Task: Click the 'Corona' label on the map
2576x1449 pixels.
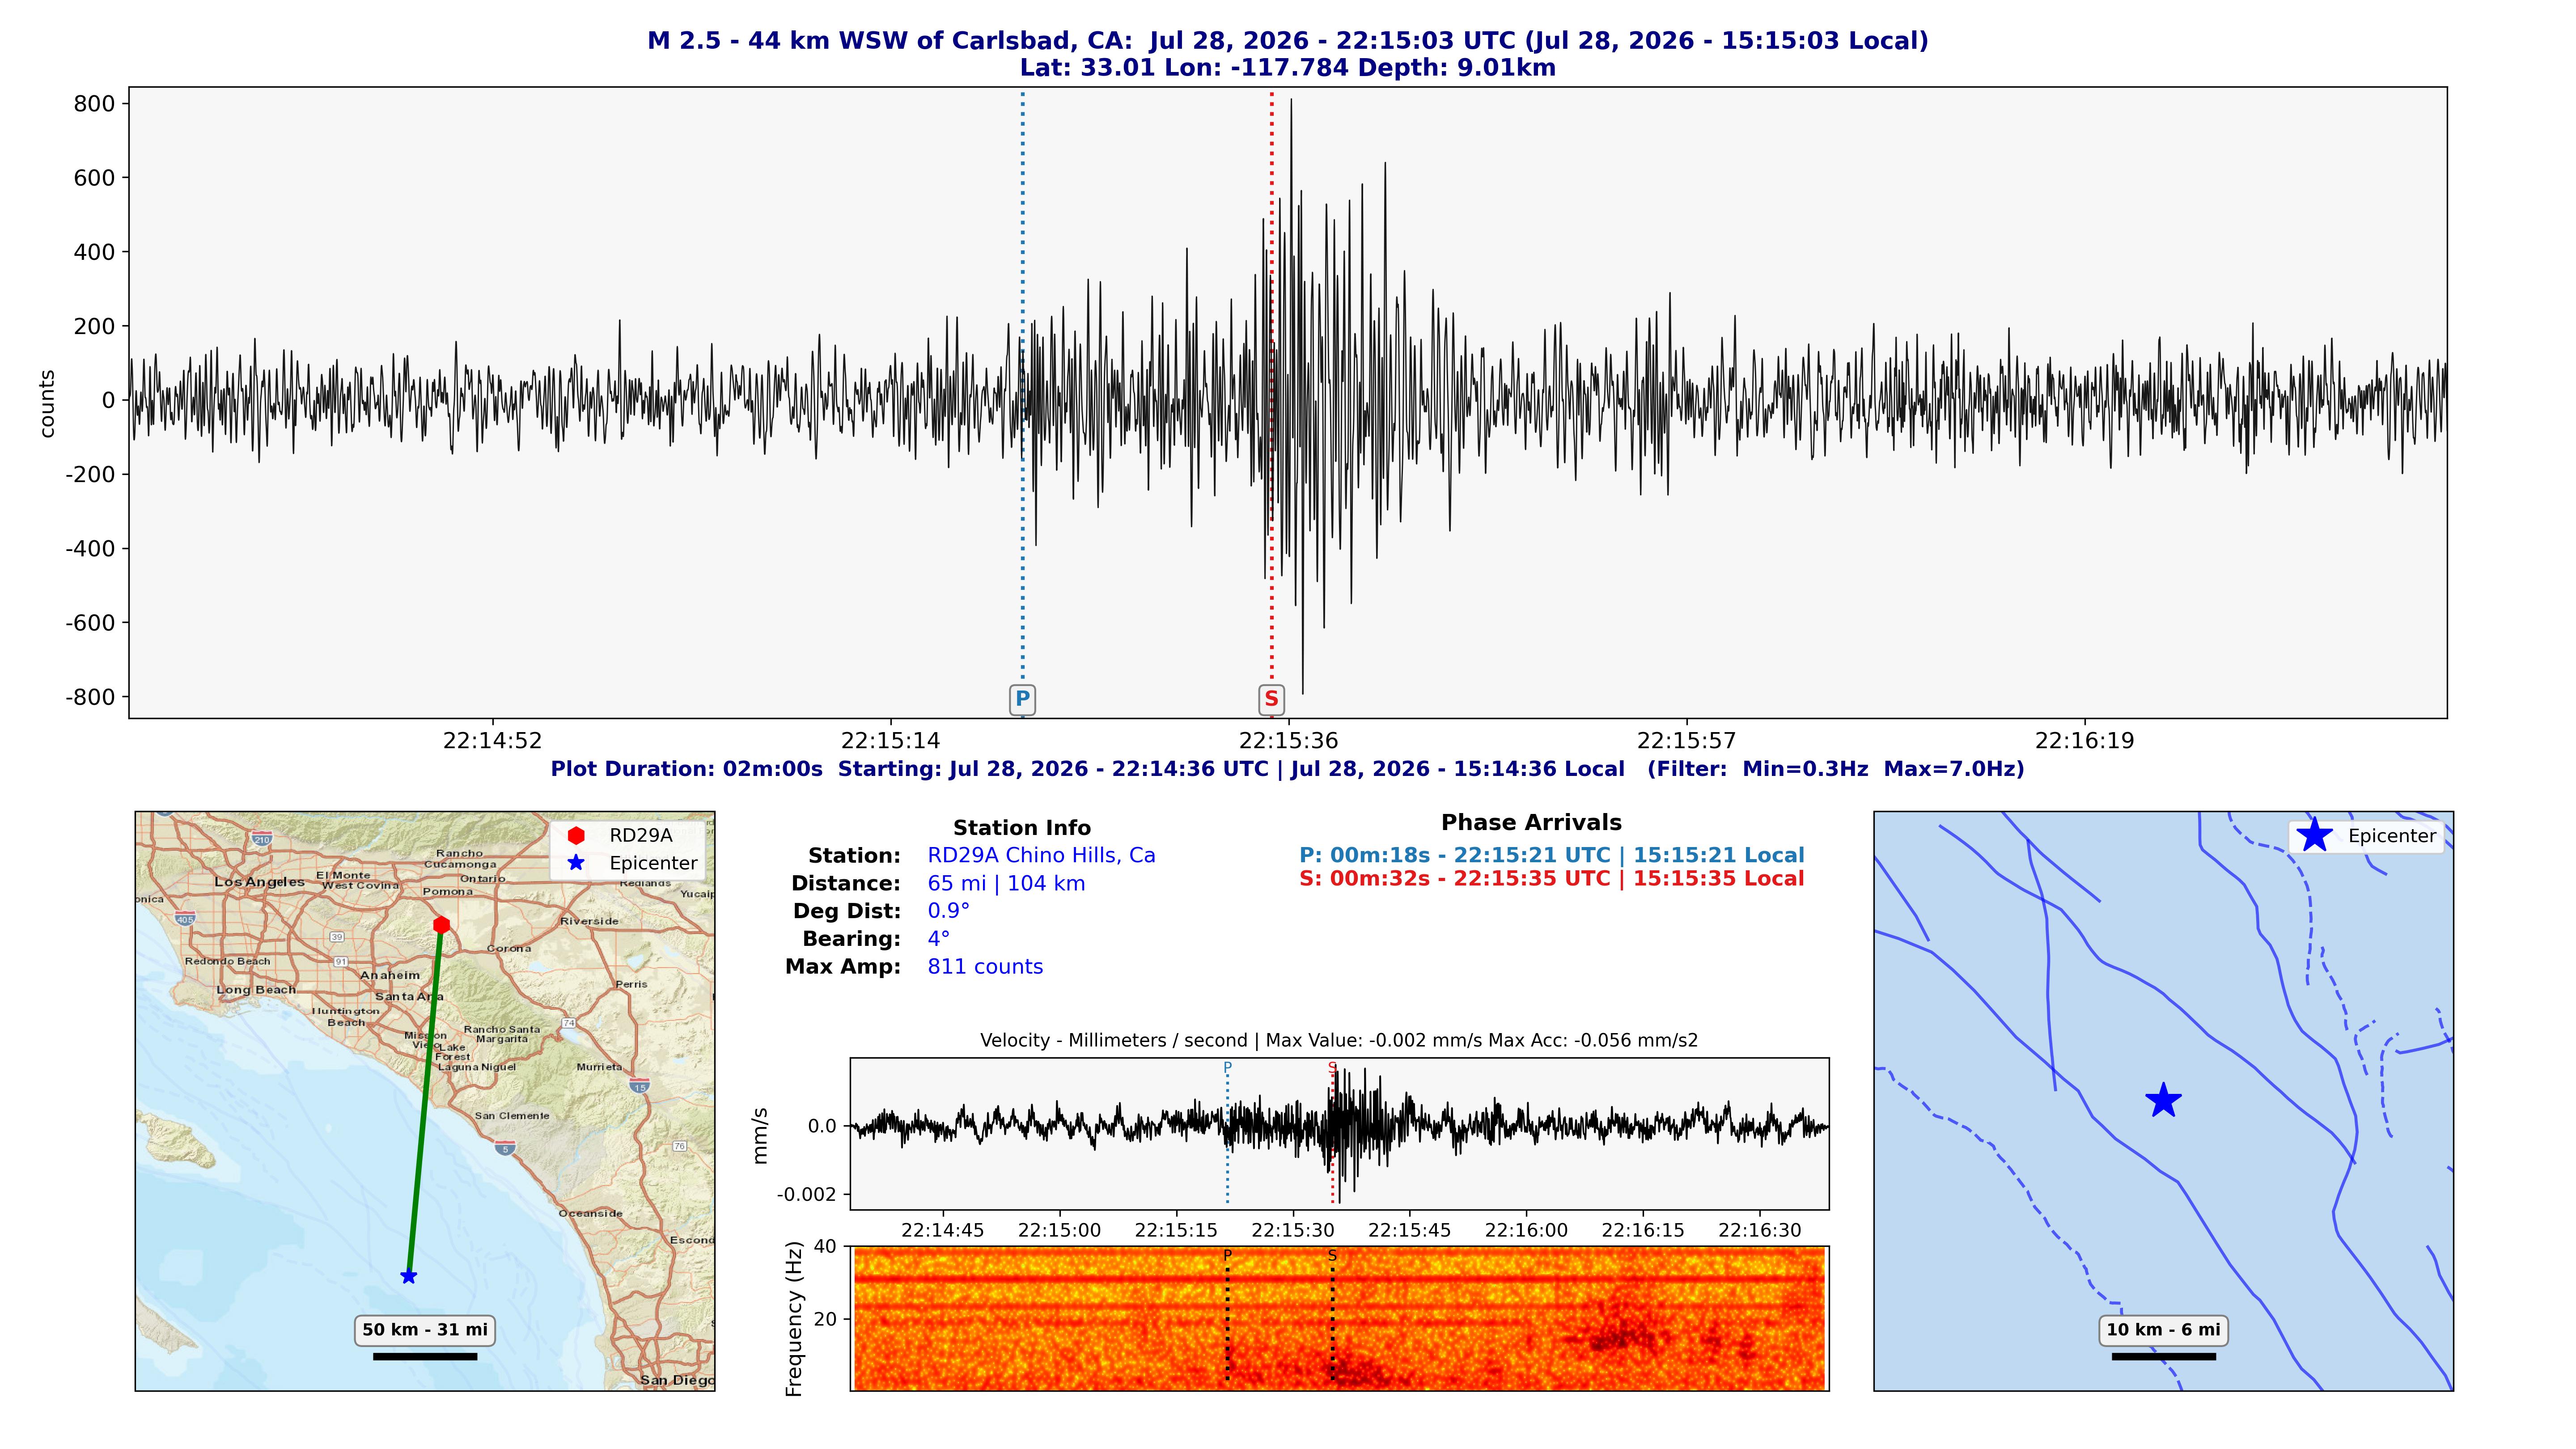Action: [509, 948]
